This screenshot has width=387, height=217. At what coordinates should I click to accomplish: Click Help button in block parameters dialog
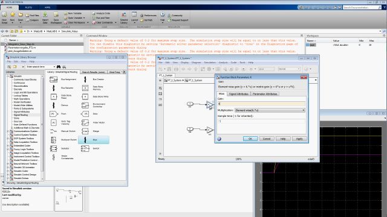coord(283,139)
